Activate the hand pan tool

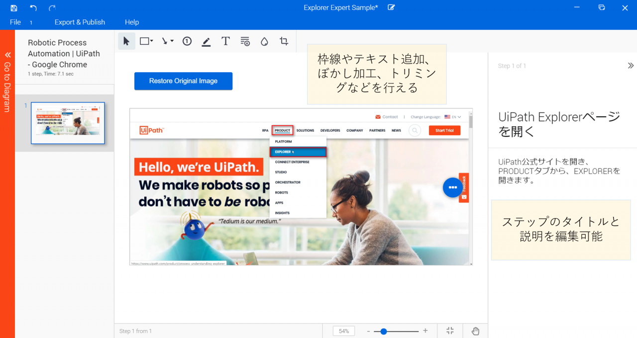tap(475, 331)
